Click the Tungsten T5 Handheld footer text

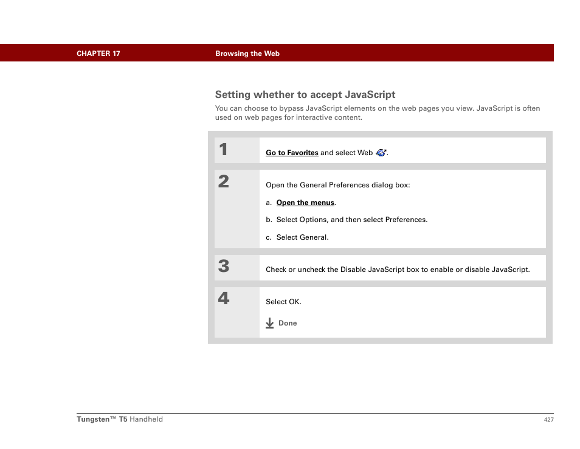click(120, 419)
